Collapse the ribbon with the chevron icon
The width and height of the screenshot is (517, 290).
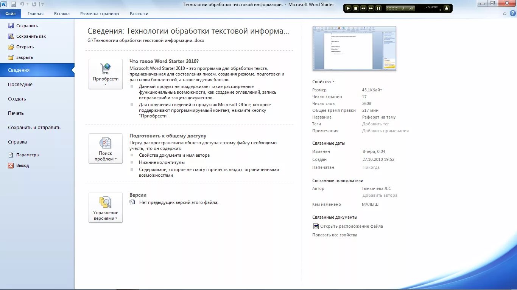click(x=505, y=14)
